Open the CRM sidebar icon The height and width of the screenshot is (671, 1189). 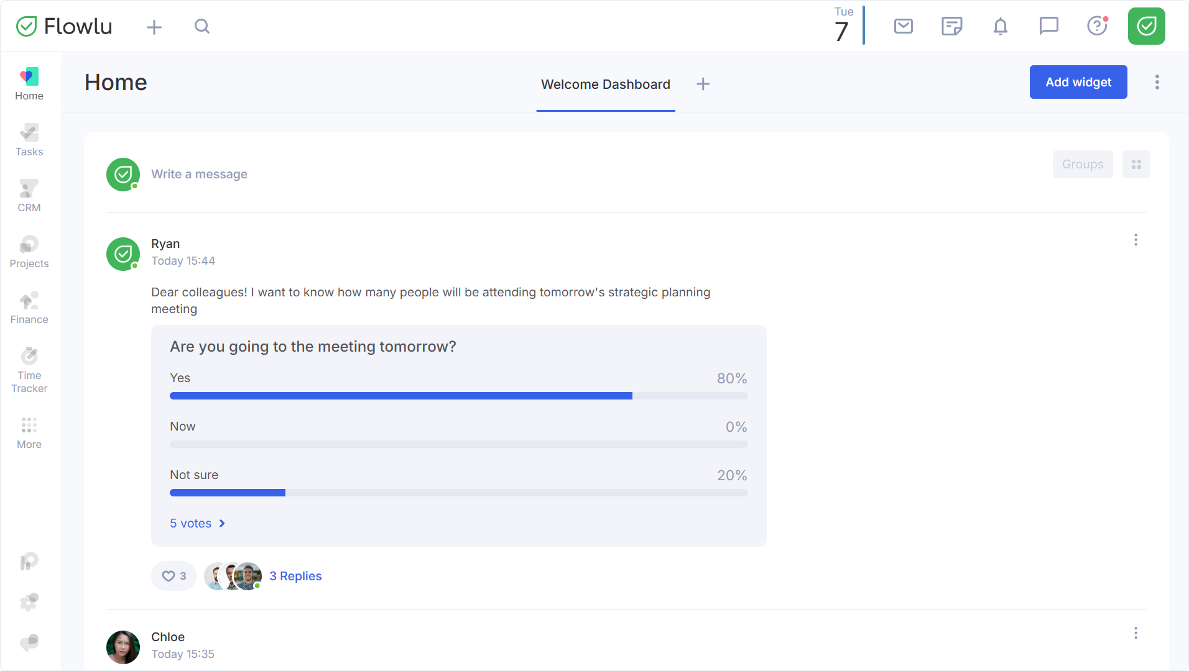tap(29, 196)
